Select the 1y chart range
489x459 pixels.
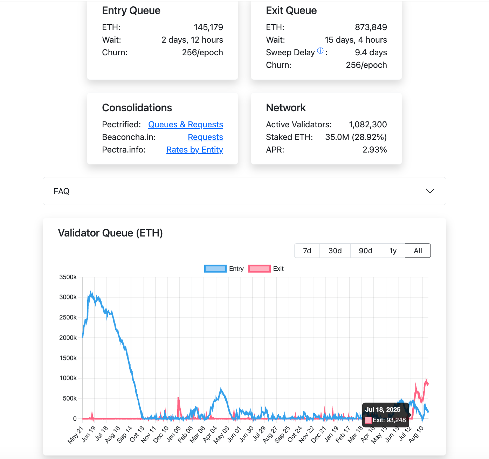[392, 250]
